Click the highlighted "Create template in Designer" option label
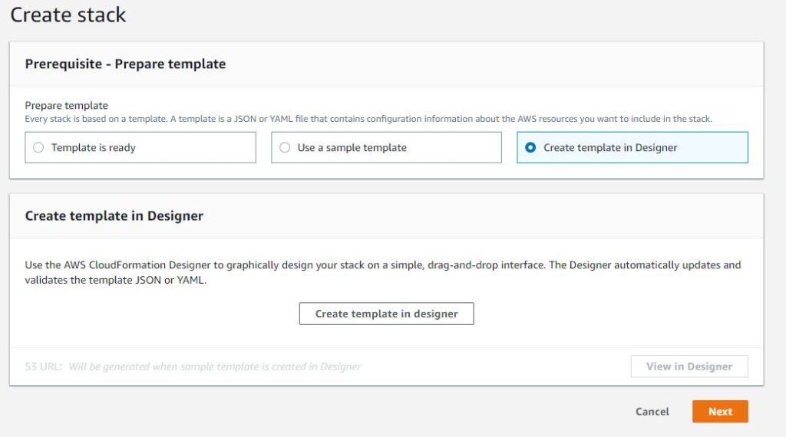The image size is (786, 437). click(x=610, y=147)
